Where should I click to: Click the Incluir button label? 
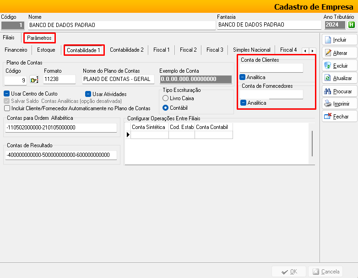340,40
